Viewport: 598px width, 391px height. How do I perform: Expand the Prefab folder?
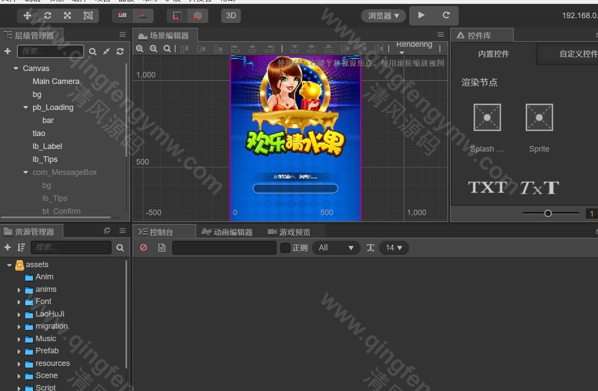tap(19, 352)
